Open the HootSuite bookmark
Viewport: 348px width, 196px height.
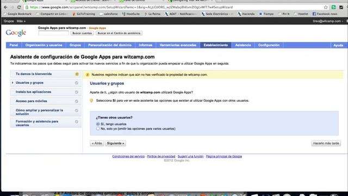tap(131, 14)
